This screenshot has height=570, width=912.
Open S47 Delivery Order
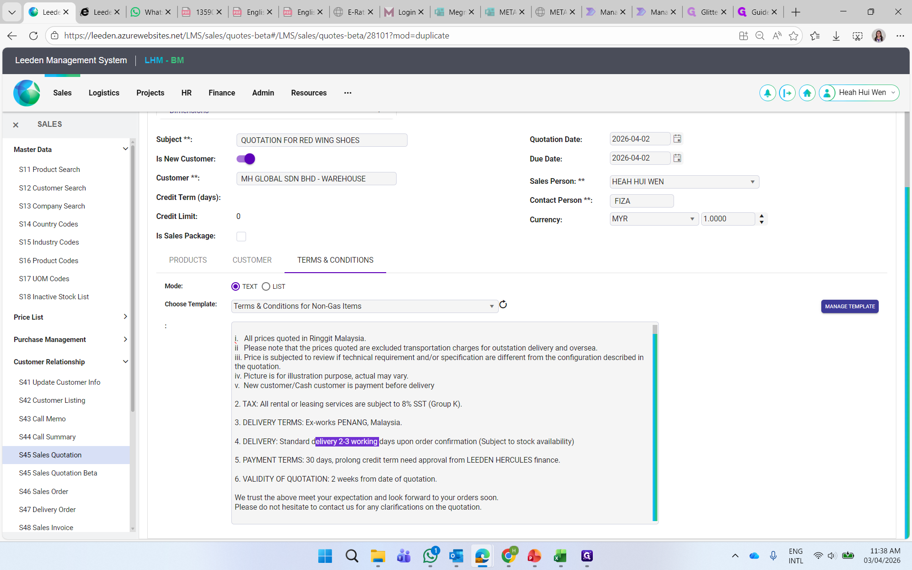(x=47, y=510)
